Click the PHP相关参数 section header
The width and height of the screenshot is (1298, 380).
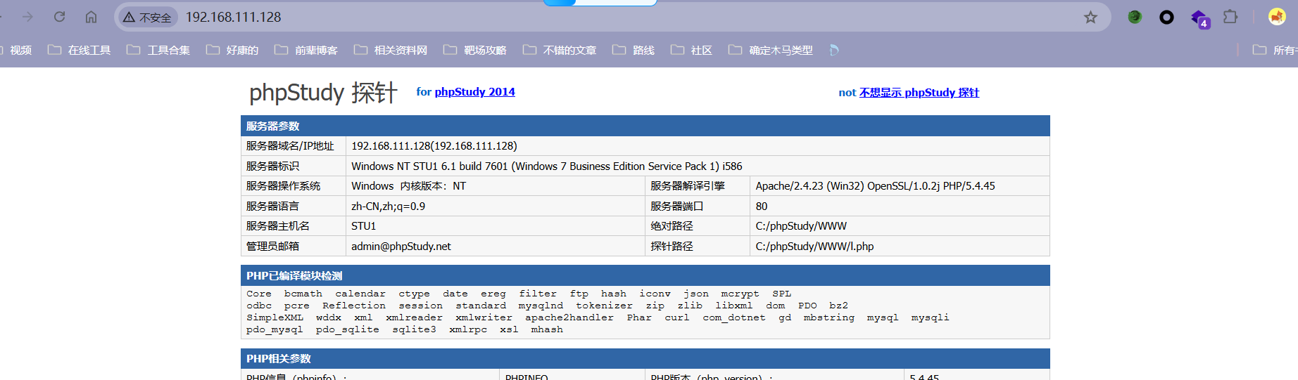coord(645,358)
